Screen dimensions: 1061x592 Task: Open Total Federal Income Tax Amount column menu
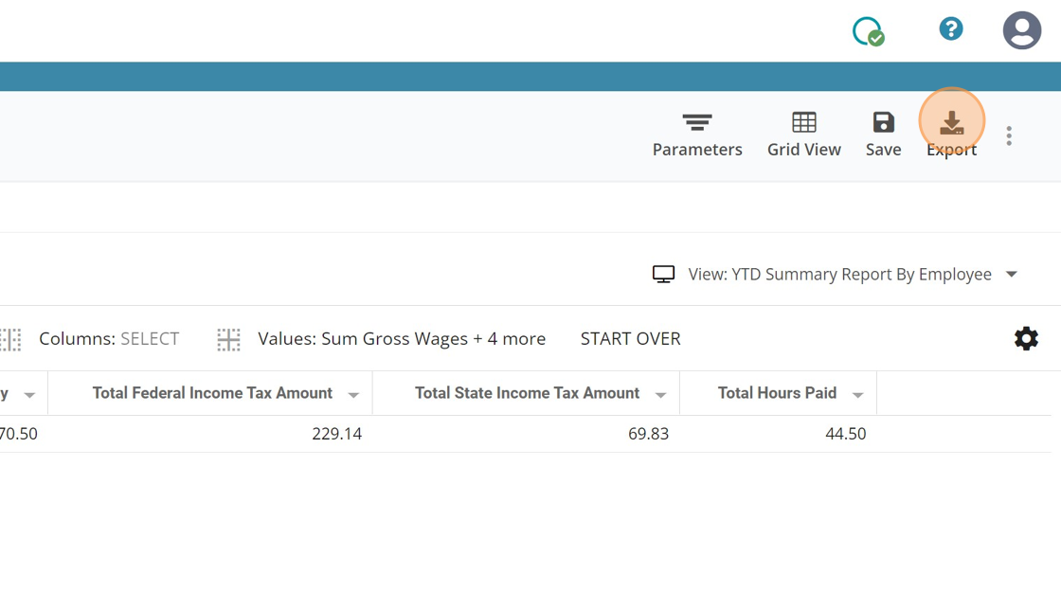353,395
